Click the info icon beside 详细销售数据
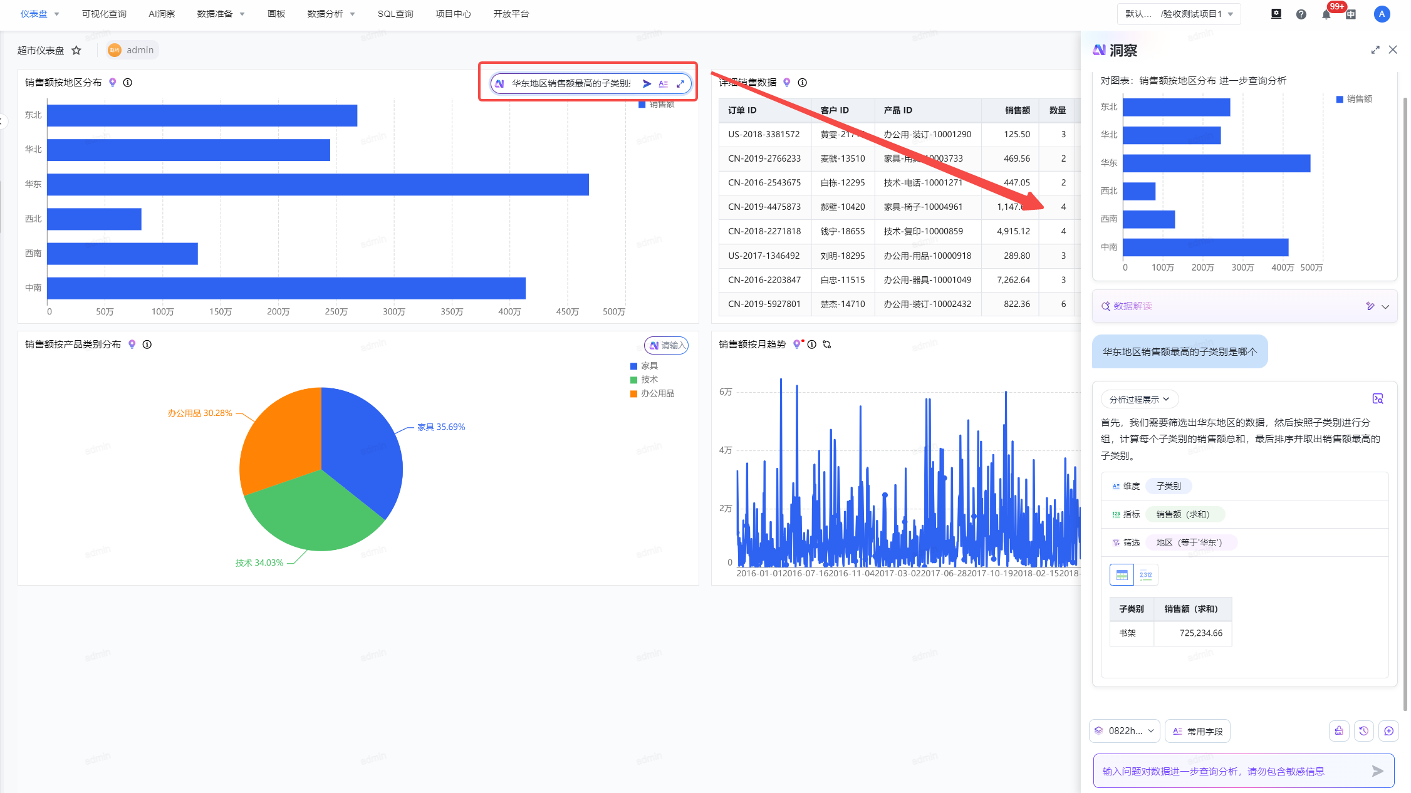Viewport: 1411px width, 793px height. [x=803, y=82]
